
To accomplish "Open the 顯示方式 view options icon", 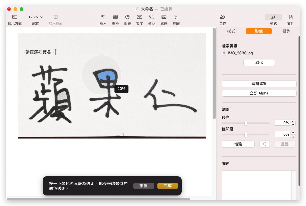I will (15, 17).
